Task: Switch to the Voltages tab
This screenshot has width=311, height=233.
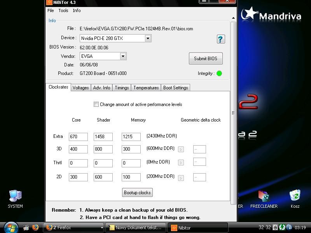Action: tap(80, 88)
